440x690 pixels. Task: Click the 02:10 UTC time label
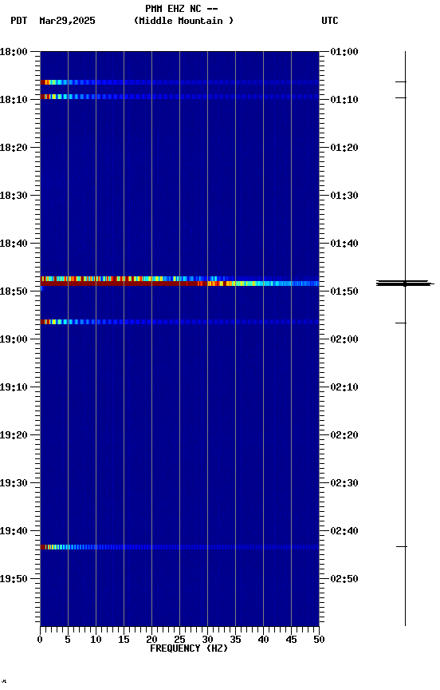click(344, 387)
